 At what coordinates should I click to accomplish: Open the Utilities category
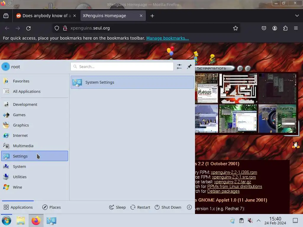pyautogui.click(x=35, y=177)
